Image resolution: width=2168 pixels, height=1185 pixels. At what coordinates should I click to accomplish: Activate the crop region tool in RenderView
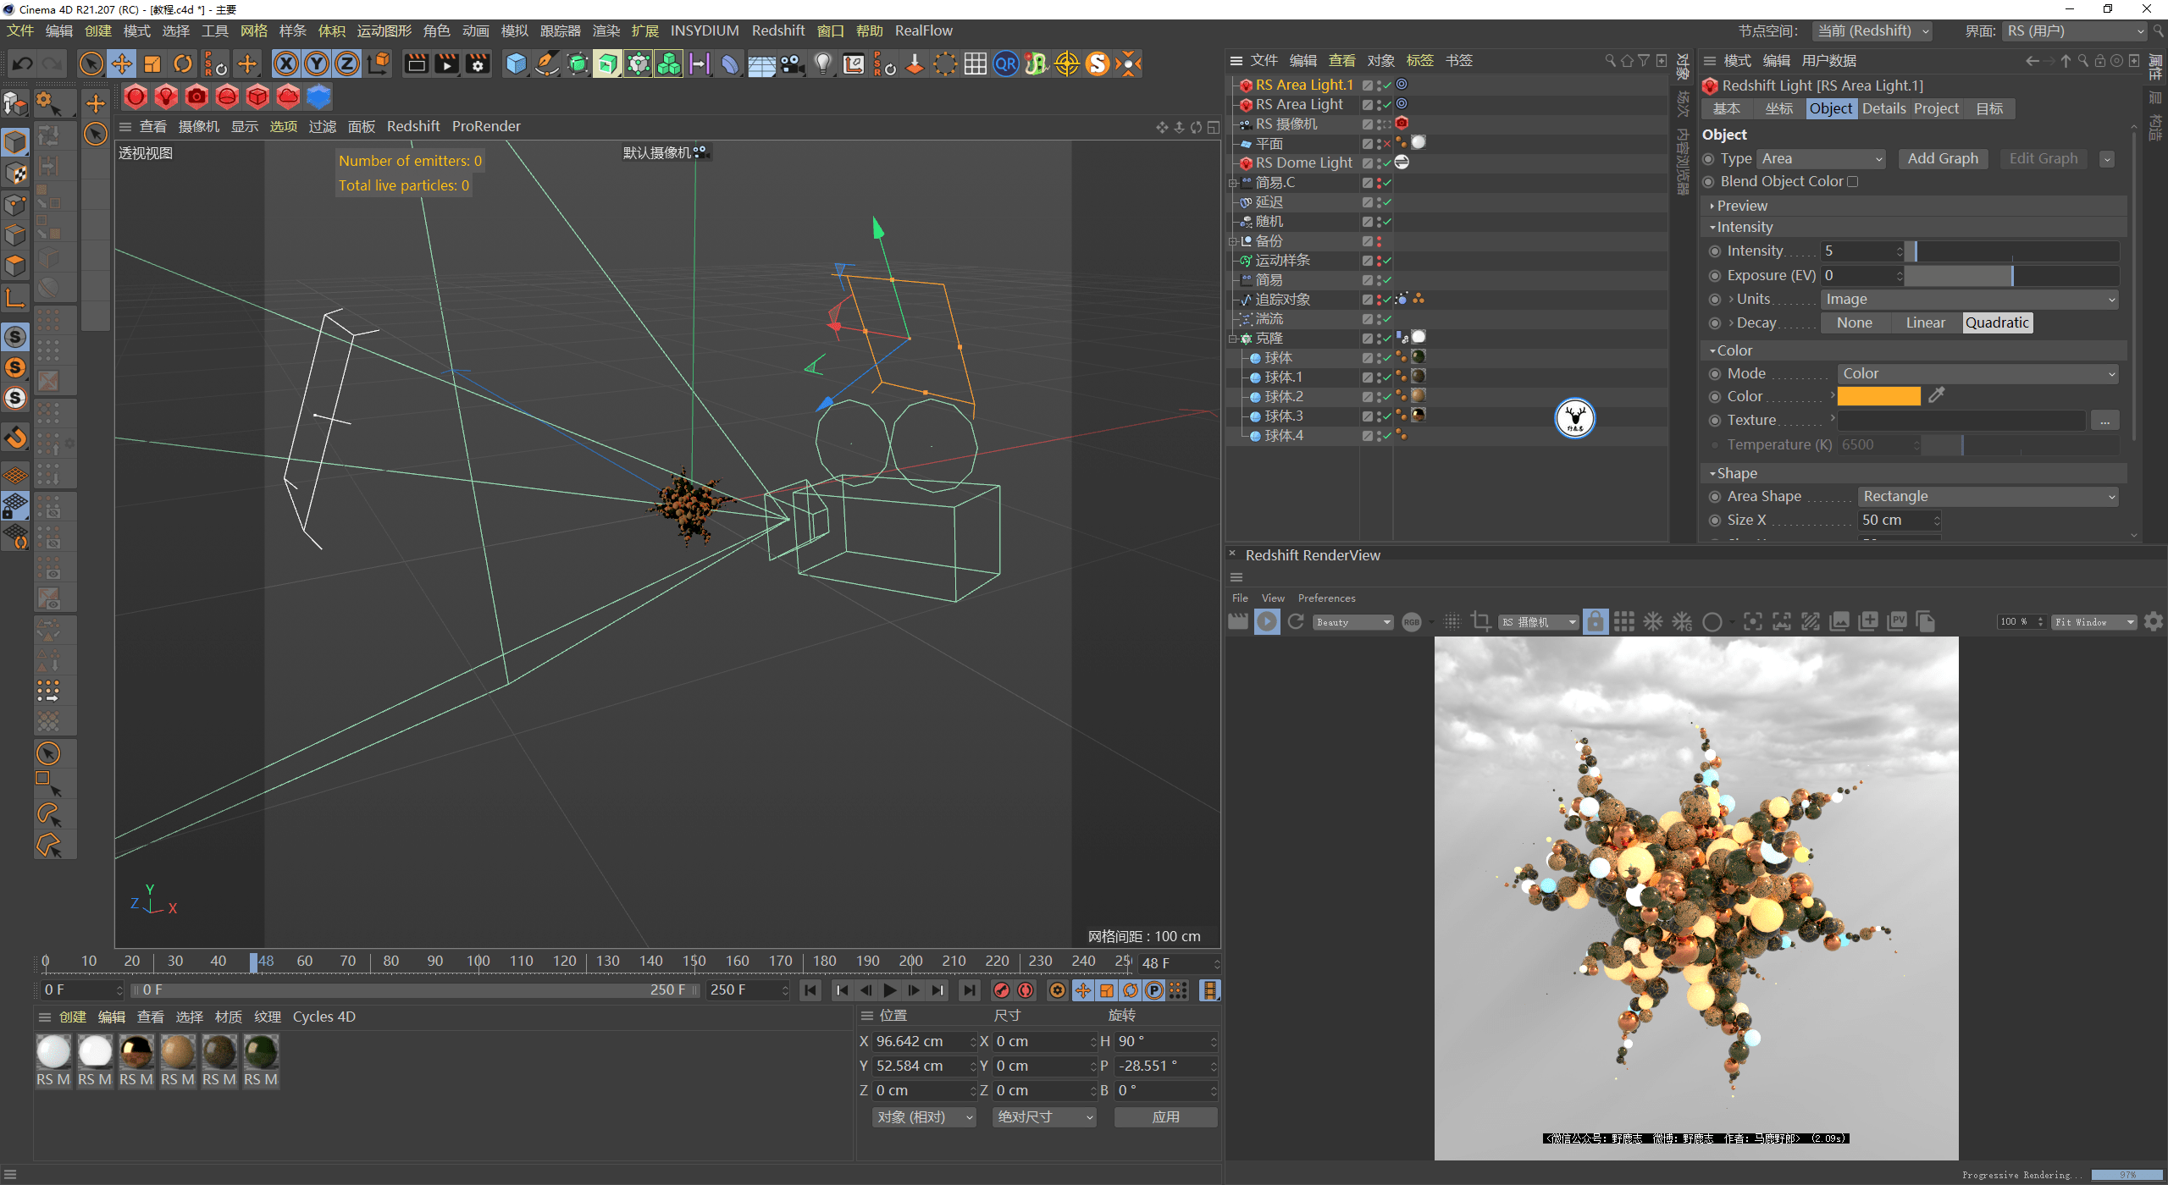pos(1481,621)
